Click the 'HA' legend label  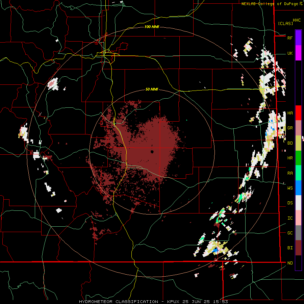tap(290, 113)
